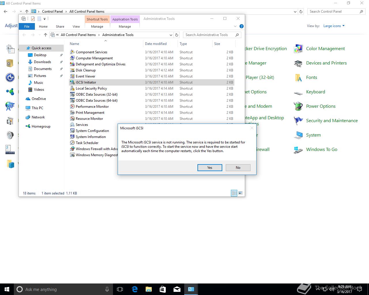Open Security and Maintenance in Control Panel
Screen dimensions: 369x295
click(x=332, y=121)
